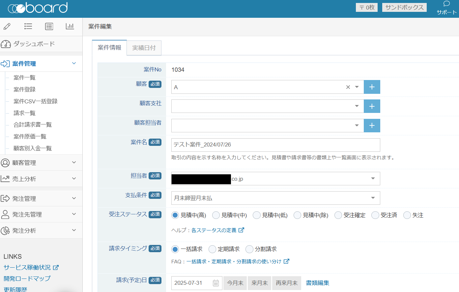Click the pencil edit icon in sidebar toolbar

point(7,26)
